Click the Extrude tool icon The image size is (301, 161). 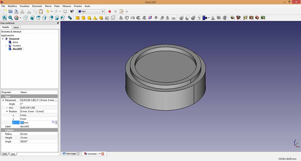pos(121,18)
